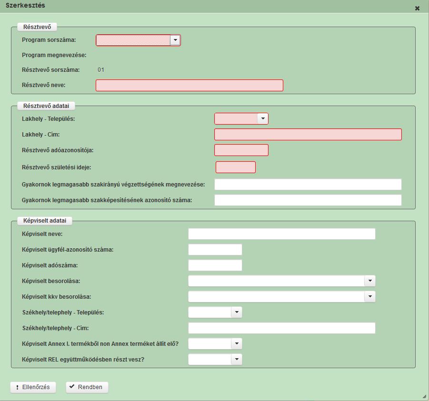Screen dimensions: 429x401
Task: Close the Szerkesztés dialog with the X
Action: point(417,9)
